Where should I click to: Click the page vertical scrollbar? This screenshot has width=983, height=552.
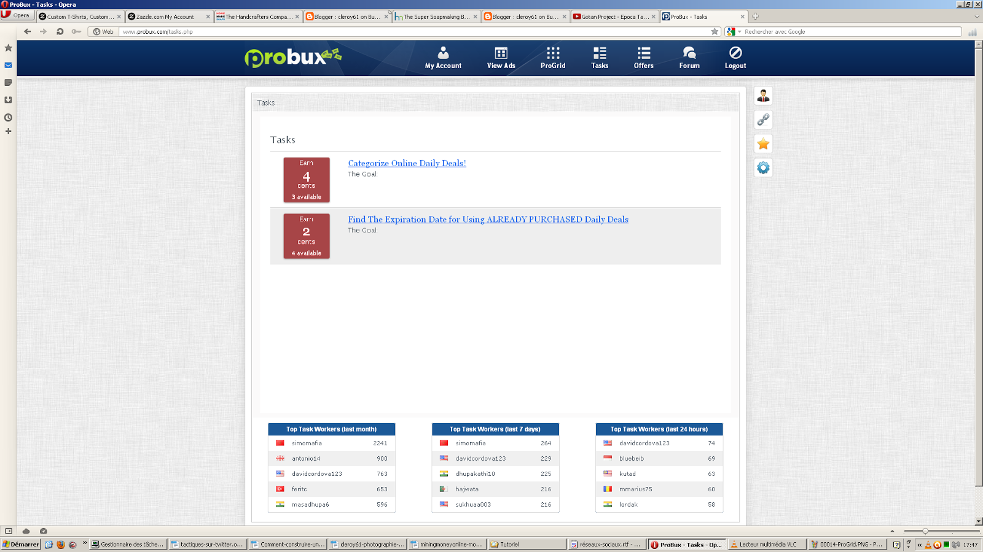tap(979, 283)
